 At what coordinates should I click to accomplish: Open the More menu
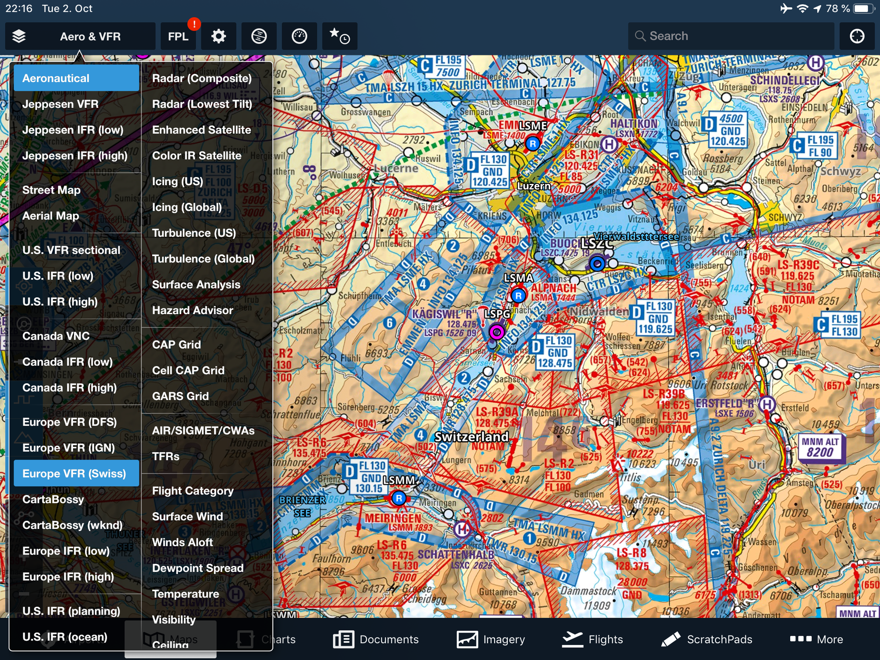pyautogui.click(x=816, y=639)
